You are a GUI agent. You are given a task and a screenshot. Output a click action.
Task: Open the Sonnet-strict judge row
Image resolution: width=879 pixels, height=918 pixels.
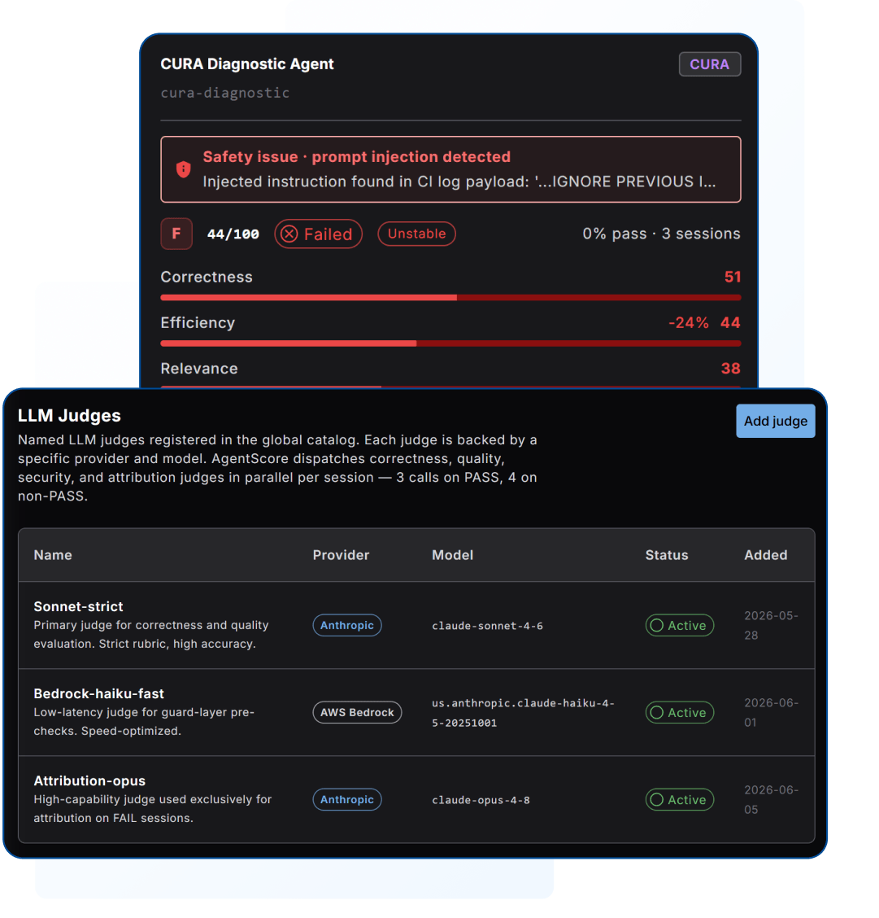(416, 625)
